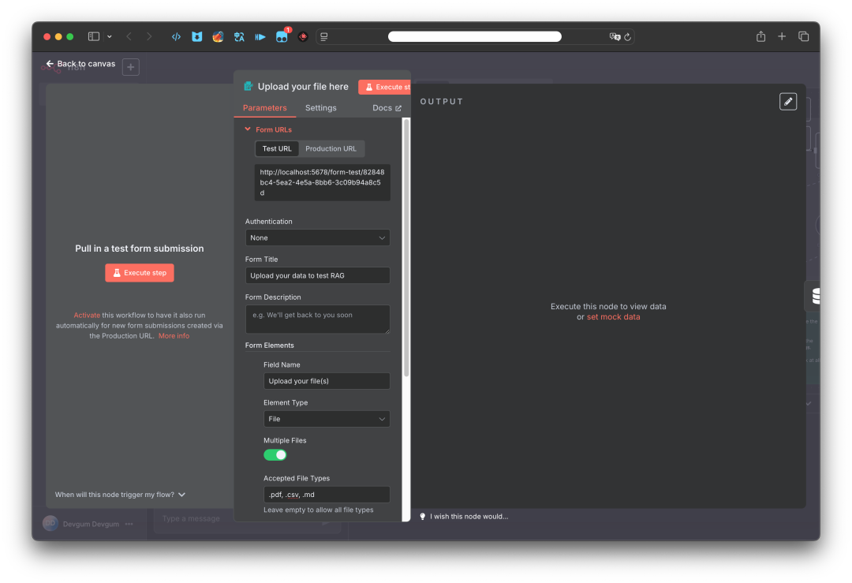Click the lightbulb 'I wish this node would' icon
The height and width of the screenshot is (583, 852).
click(423, 517)
